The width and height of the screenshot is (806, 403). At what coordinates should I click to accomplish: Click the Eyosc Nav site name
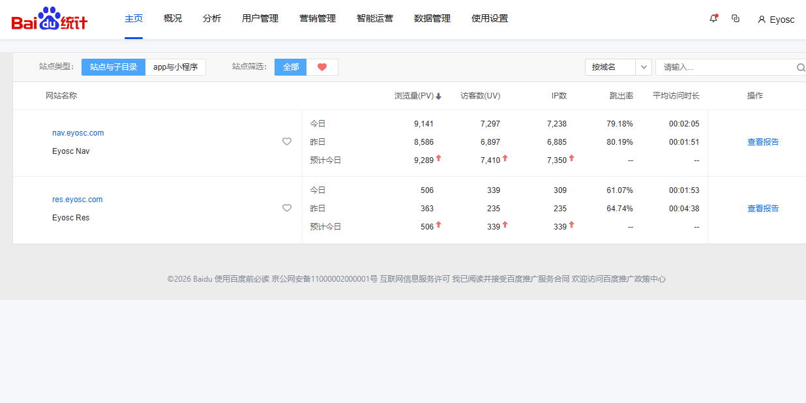[x=71, y=151]
